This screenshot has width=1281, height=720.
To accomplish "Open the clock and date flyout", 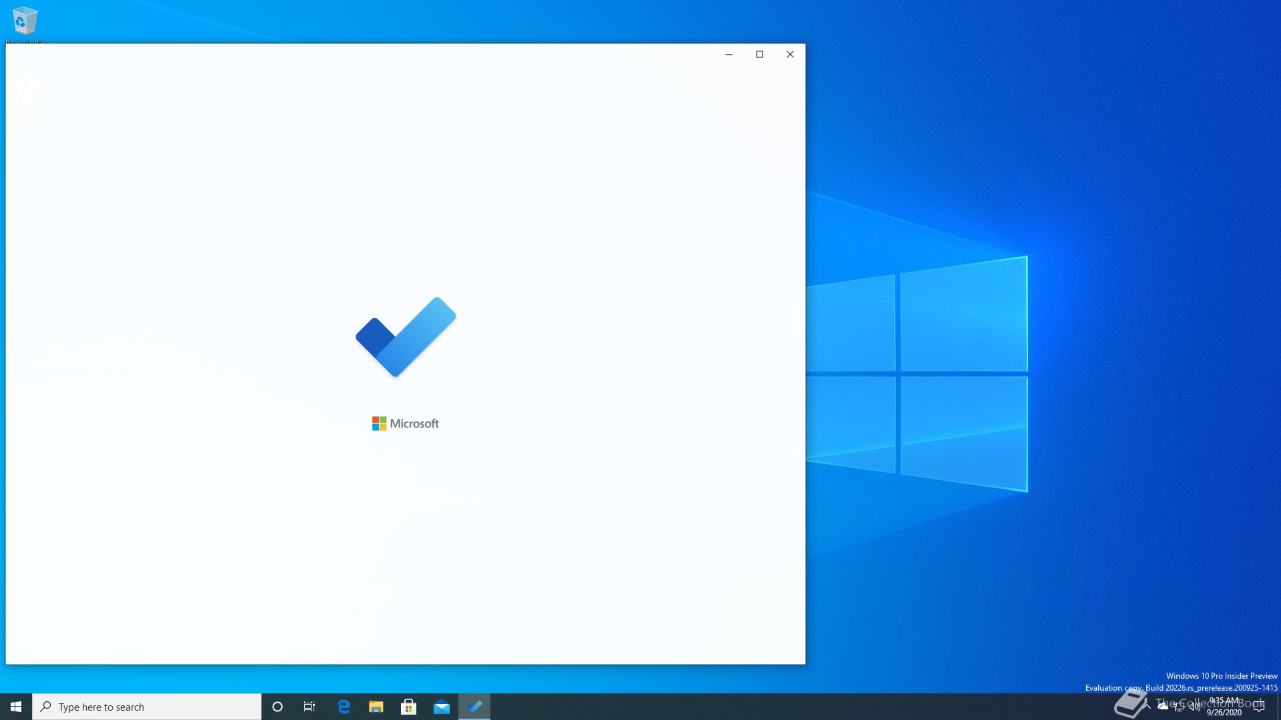I will [x=1224, y=707].
